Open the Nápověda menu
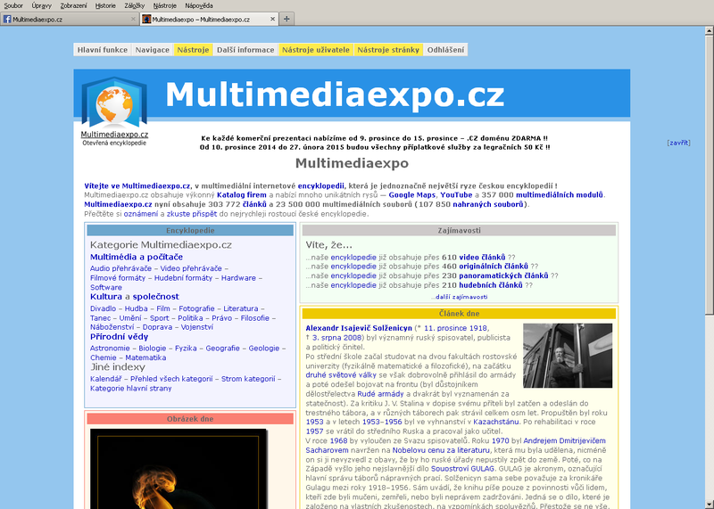Screen dimensions: 714x509 click(198, 6)
